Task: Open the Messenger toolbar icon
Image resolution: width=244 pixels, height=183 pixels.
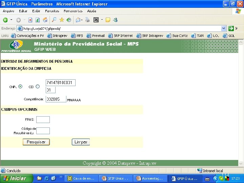Action: click(116, 20)
